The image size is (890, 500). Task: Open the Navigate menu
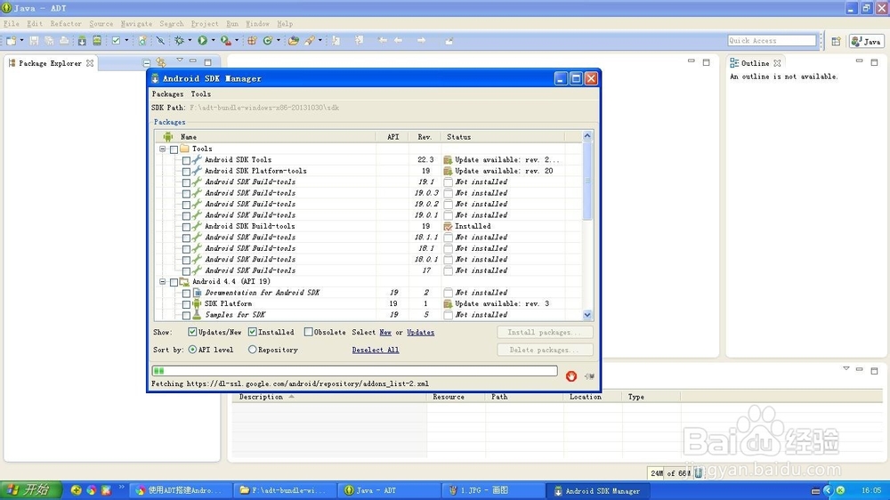click(x=136, y=24)
